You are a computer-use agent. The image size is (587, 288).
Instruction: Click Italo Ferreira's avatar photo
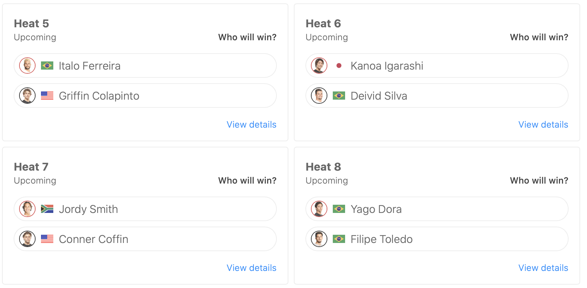[27, 66]
